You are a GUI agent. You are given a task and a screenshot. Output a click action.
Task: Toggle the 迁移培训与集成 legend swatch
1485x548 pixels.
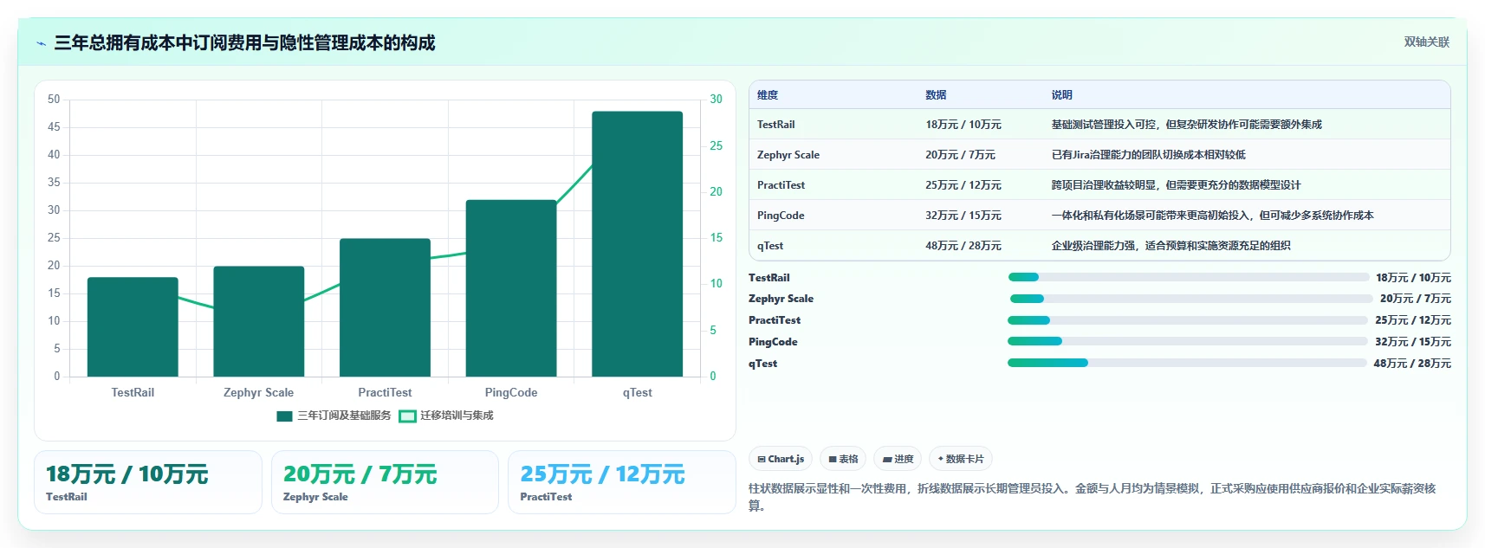407,416
